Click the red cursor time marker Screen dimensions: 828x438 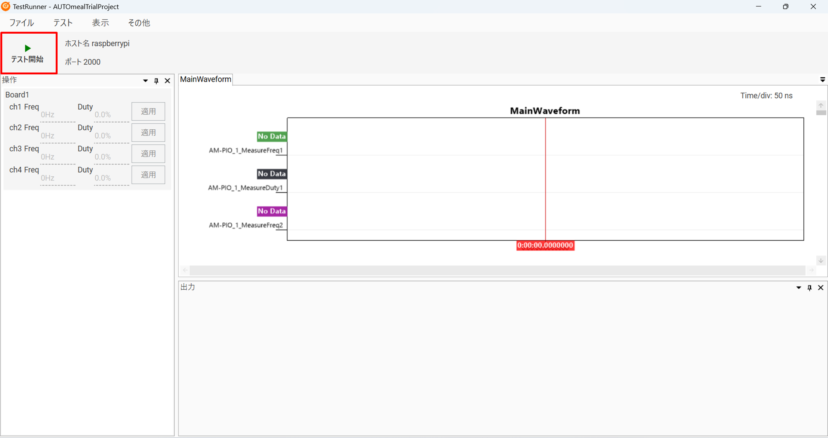pos(545,246)
